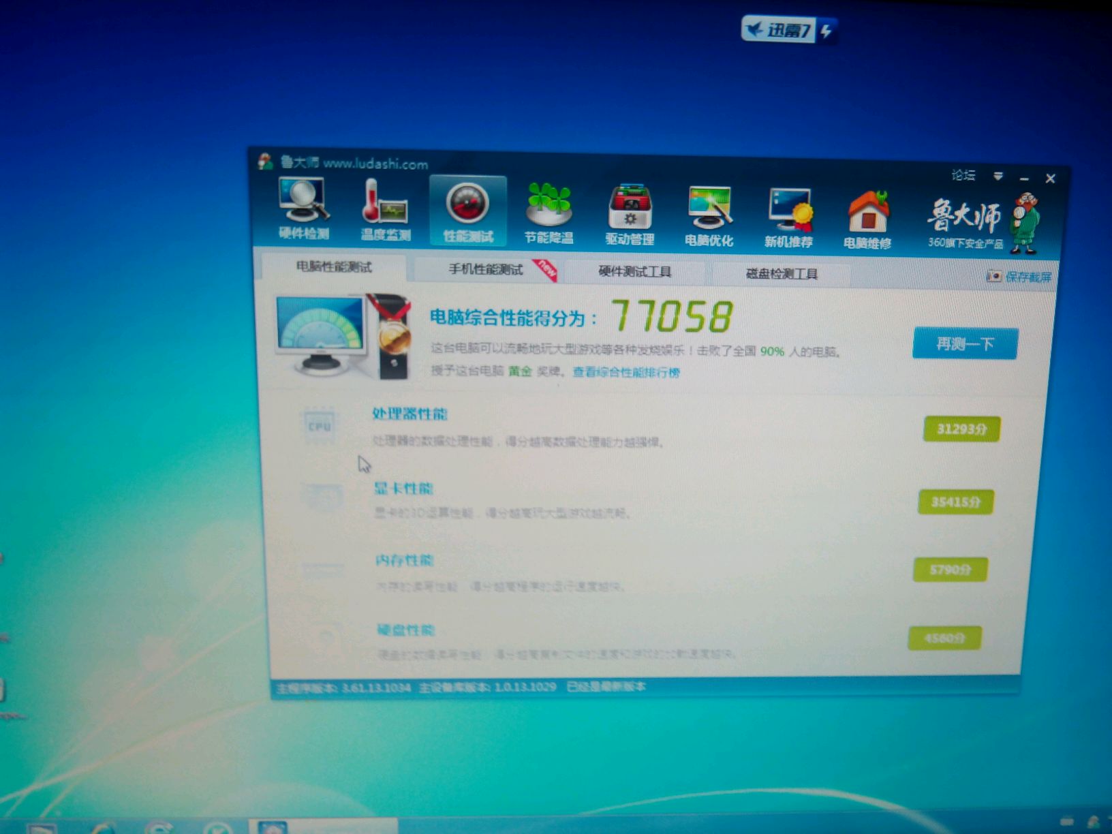Open the main menu dropdown arrow
This screenshot has width=1112, height=834.
coord(998,176)
